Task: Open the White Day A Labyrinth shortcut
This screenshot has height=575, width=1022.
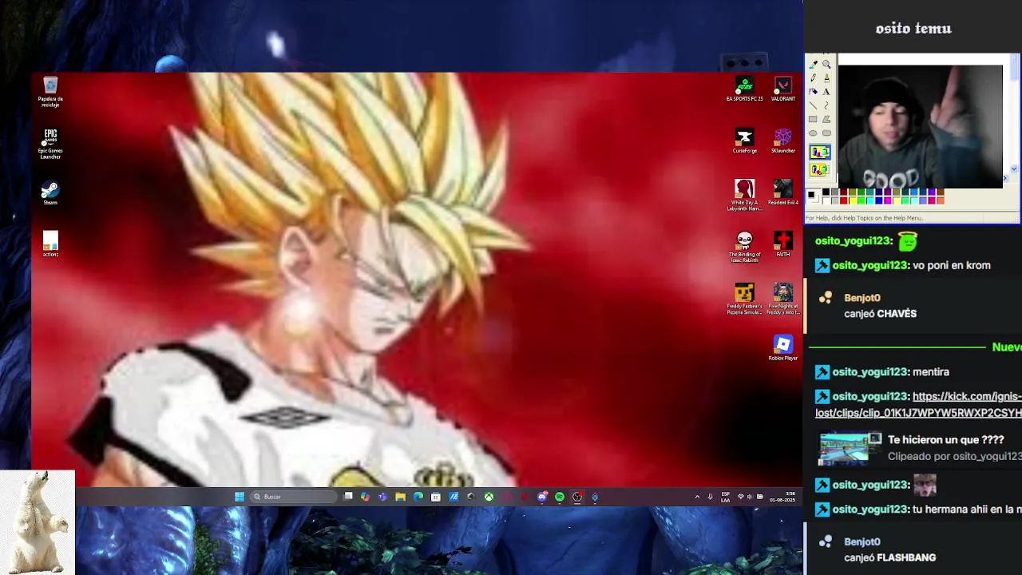Action: tap(744, 194)
